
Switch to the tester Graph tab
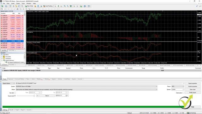pos(17,110)
